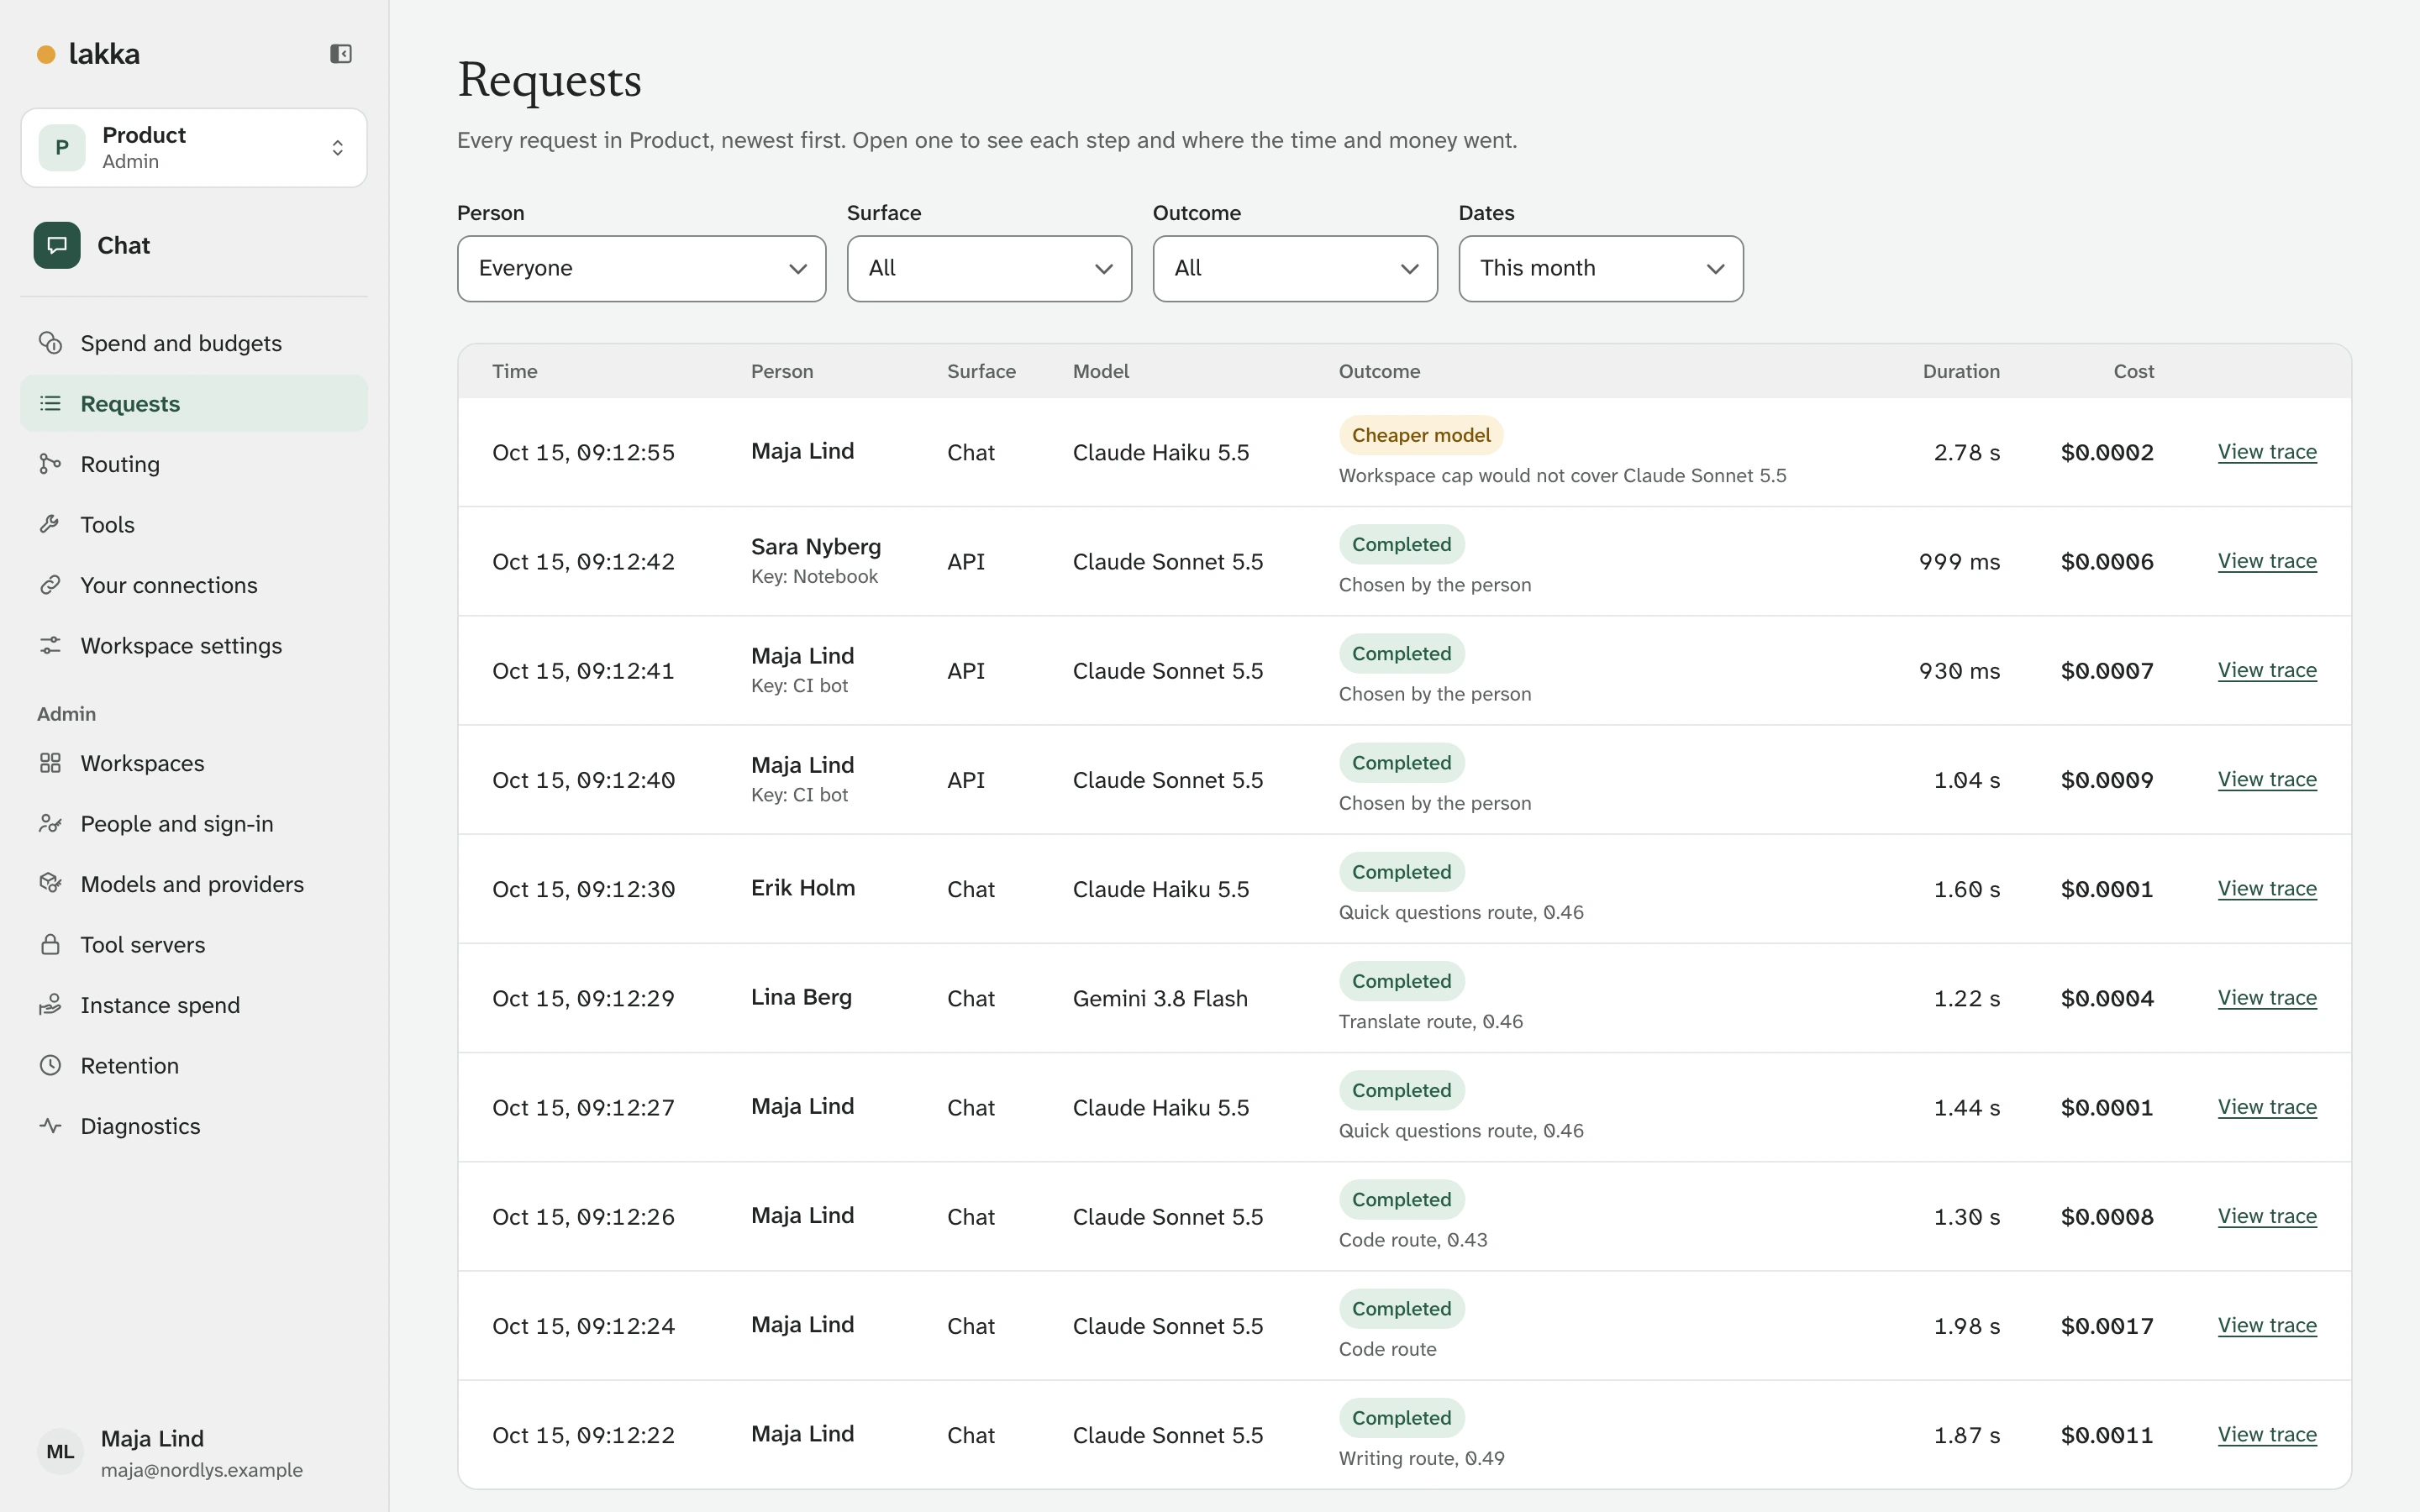Click the "$0.0017" cost value
The width and height of the screenshot is (2420, 1512).
[x=2107, y=1326]
